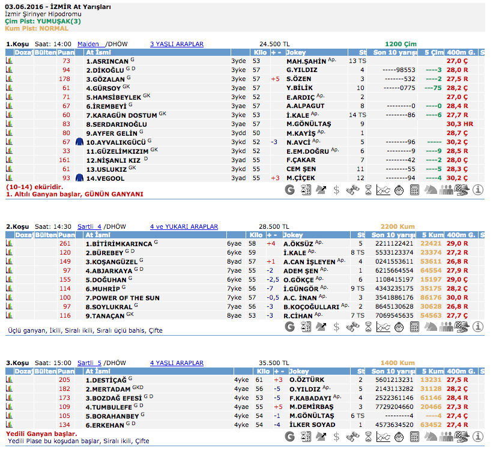502x454 pixels.
Task: Click the info icon for race 1
Action: [478, 190]
